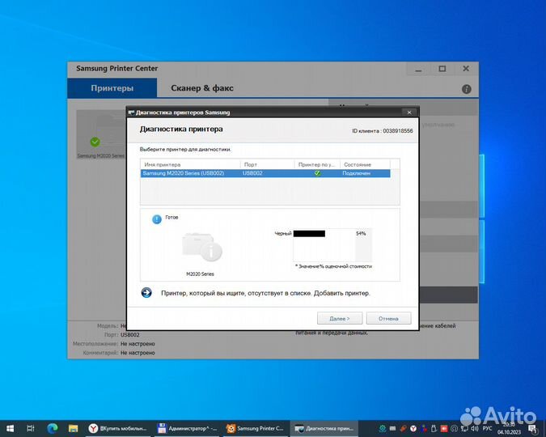Select the Samsung M2020 Series thumbnail in Printer Center
This screenshot has height=437, width=546.
101,134
